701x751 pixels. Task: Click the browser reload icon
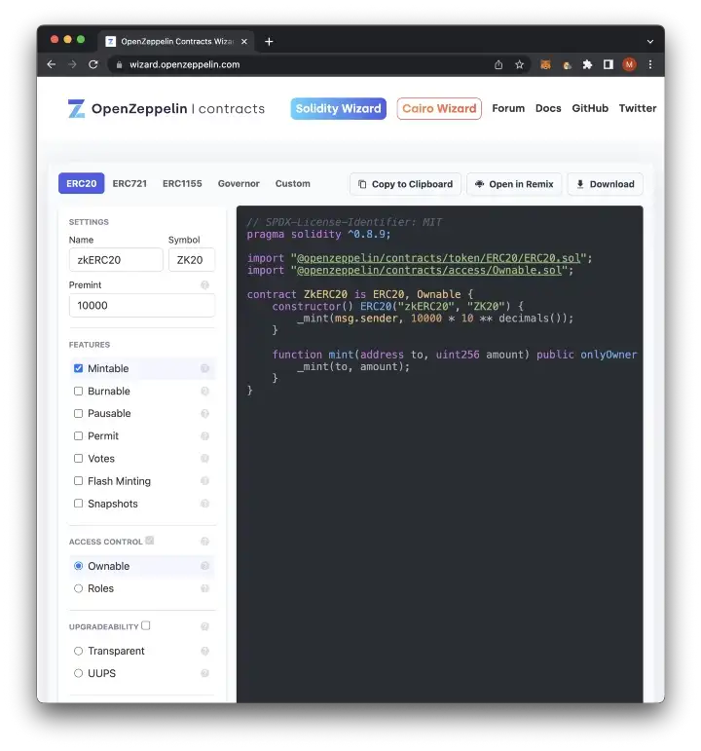click(x=93, y=64)
